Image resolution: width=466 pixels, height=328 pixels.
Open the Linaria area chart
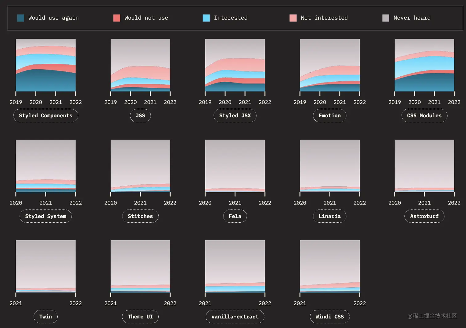(x=330, y=166)
